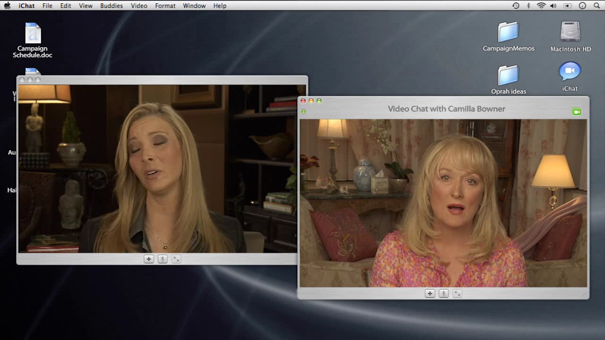Click green video camera status icon
605x340 pixels.
[576, 112]
